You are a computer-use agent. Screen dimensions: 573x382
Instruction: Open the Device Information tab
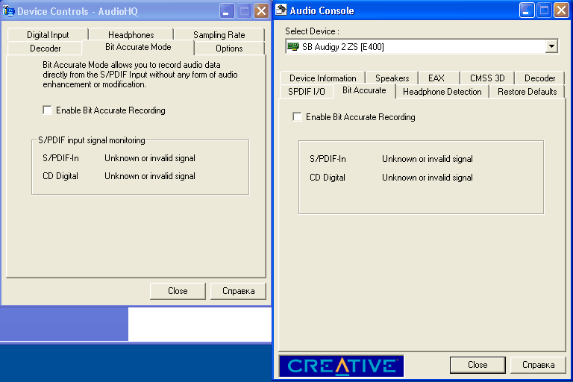click(x=322, y=78)
